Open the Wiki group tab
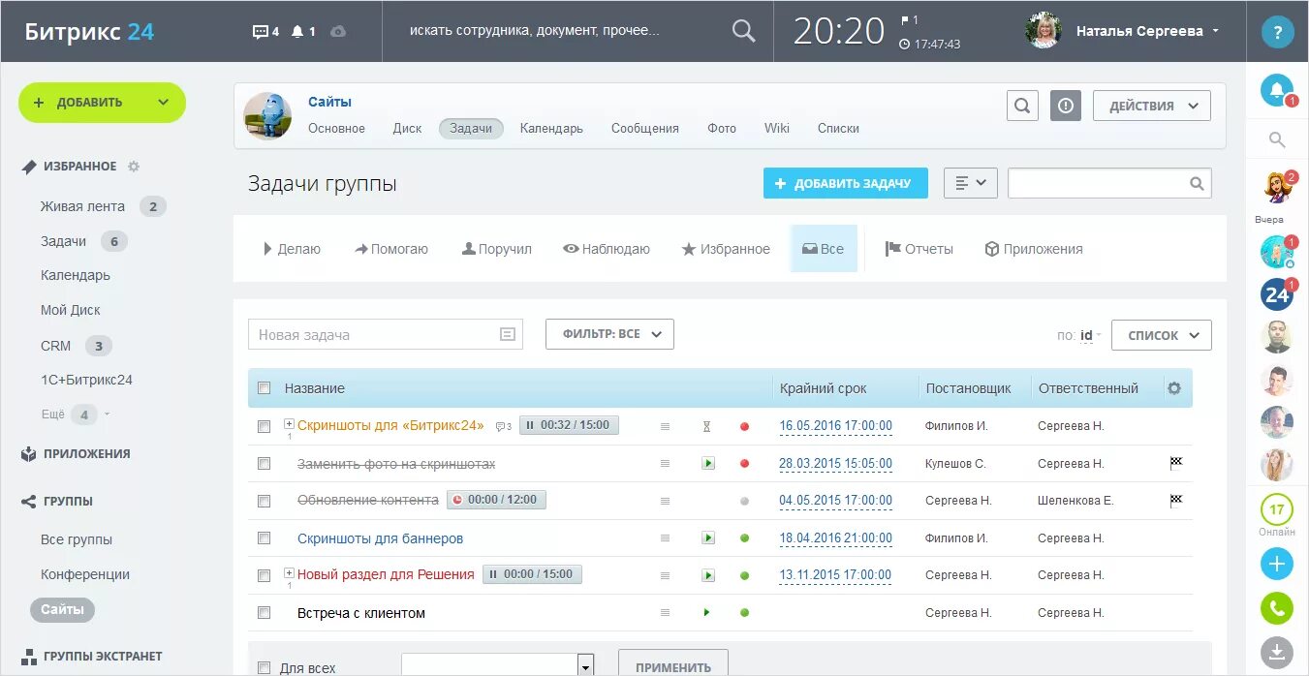 point(777,128)
